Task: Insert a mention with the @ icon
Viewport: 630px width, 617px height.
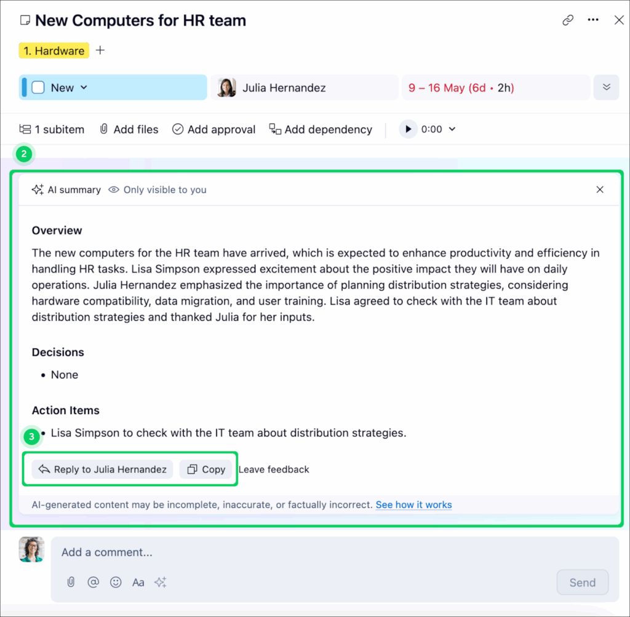Action: tap(93, 582)
